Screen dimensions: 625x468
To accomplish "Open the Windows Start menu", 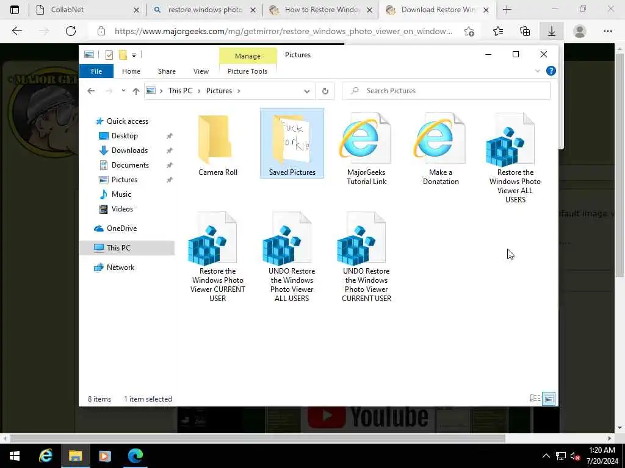I will point(15,456).
